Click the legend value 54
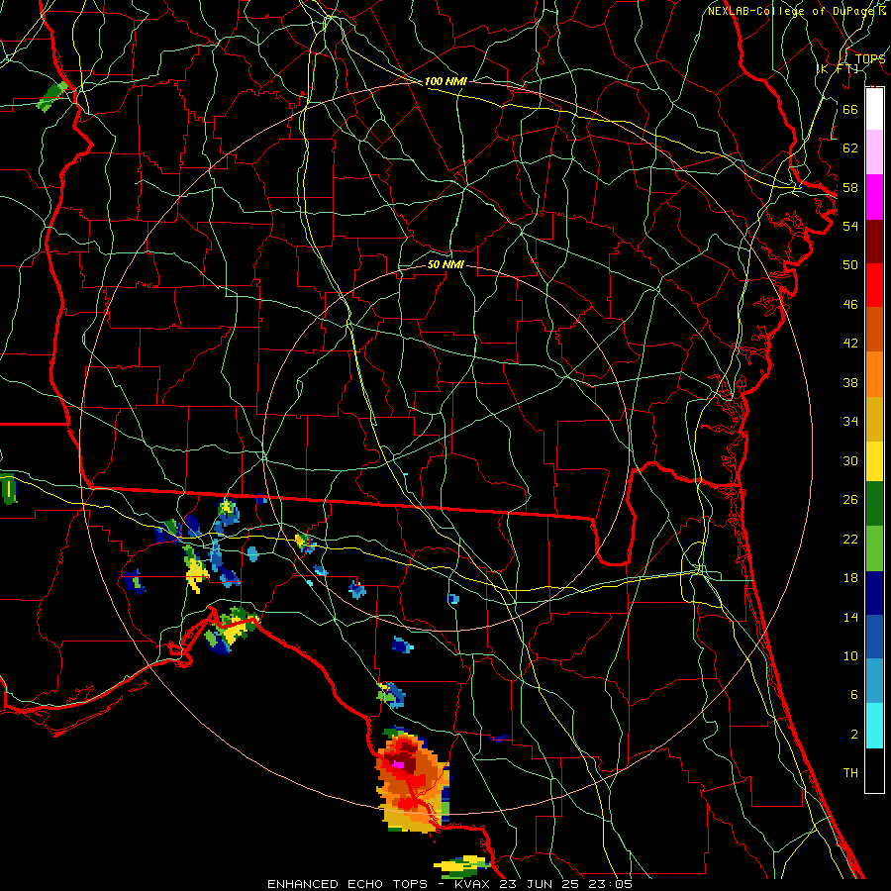 850,226
